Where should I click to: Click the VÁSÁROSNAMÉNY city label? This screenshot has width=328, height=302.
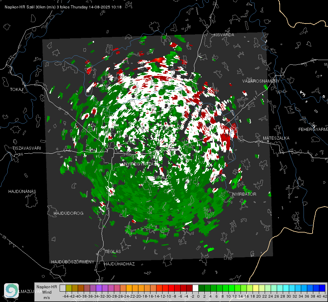coord(261,81)
